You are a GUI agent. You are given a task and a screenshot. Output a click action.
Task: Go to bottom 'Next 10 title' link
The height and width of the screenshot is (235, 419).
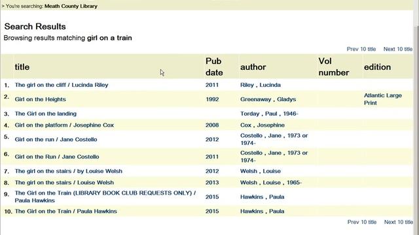coord(399,222)
